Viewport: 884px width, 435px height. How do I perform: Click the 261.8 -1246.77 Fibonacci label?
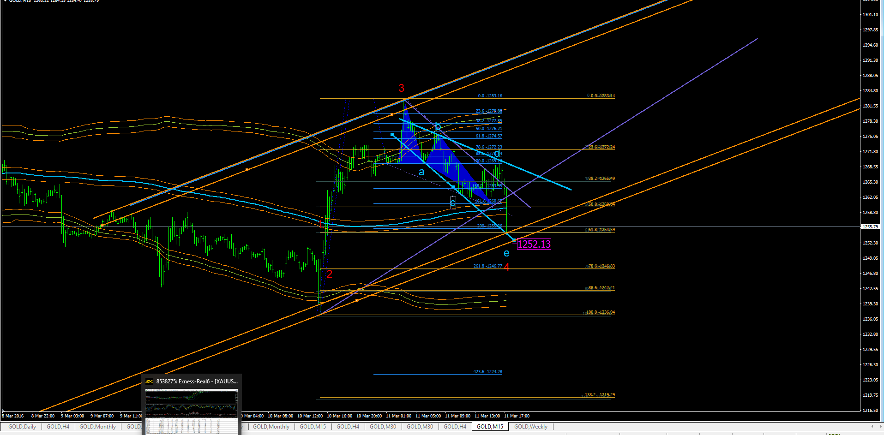[487, 266]
